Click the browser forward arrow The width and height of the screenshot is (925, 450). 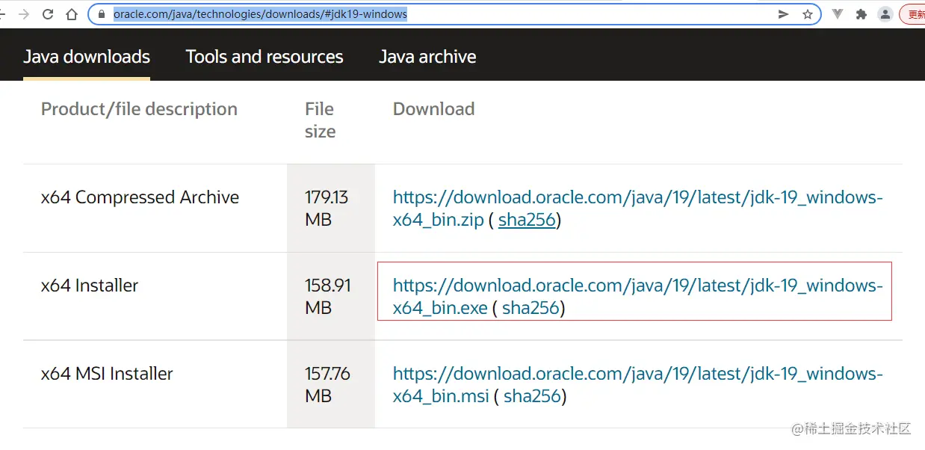[23, 14]
